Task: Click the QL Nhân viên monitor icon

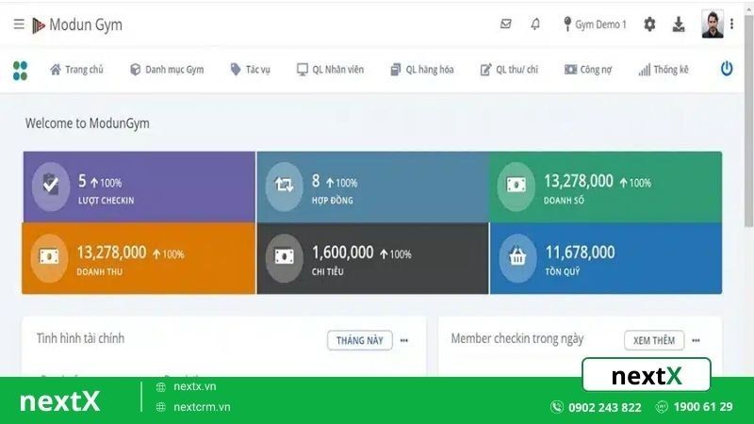Action: (x=302, y=70)
